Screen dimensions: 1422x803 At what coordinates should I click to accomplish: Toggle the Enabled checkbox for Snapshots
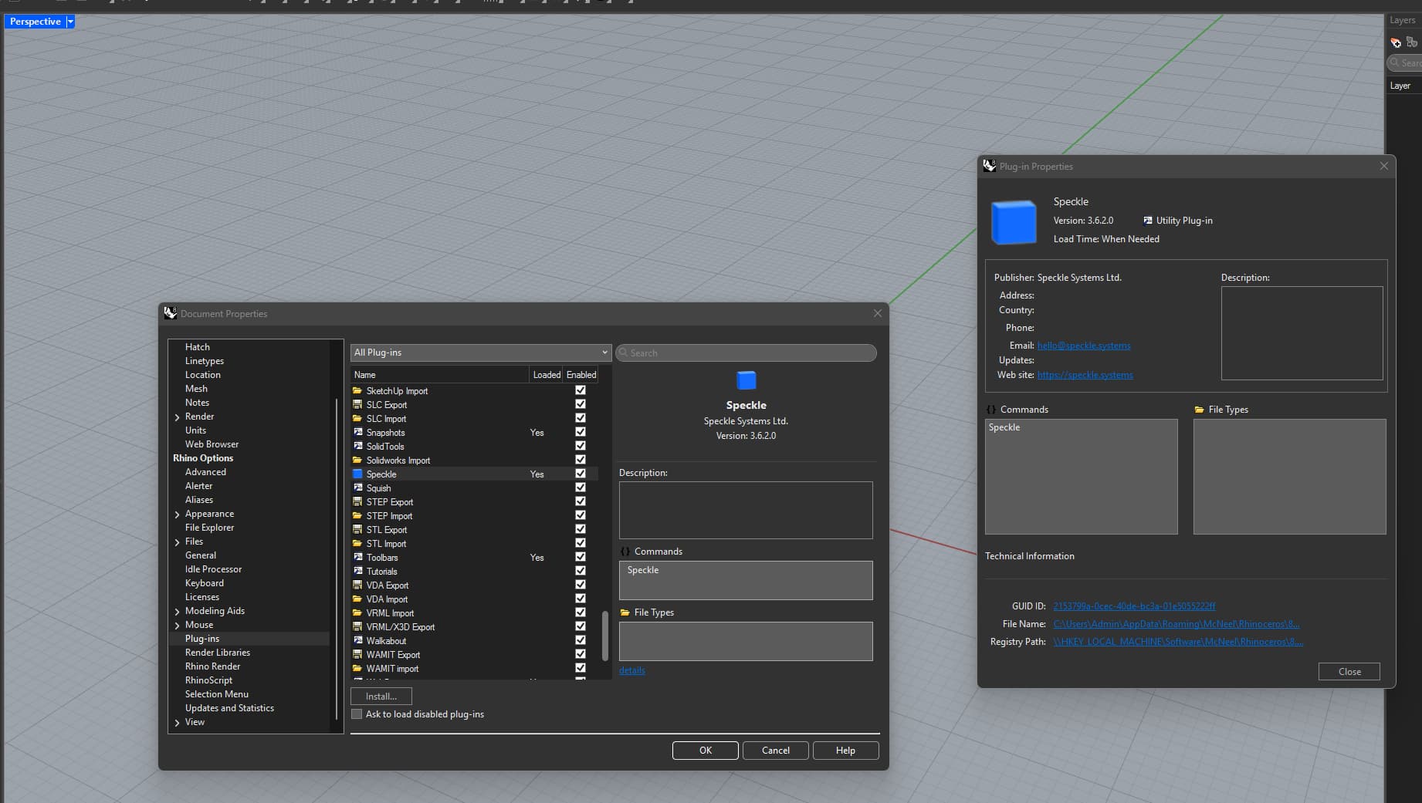click(x=581, y=432)
